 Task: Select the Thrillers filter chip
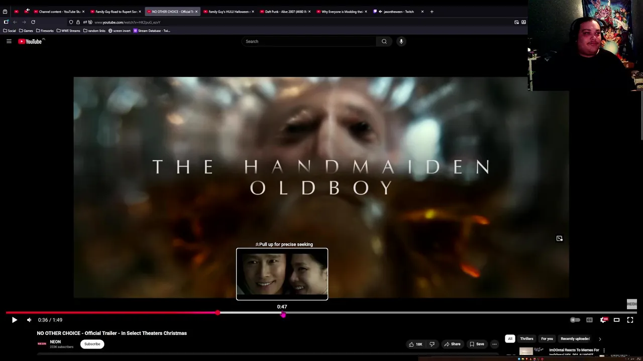point(526,338)
